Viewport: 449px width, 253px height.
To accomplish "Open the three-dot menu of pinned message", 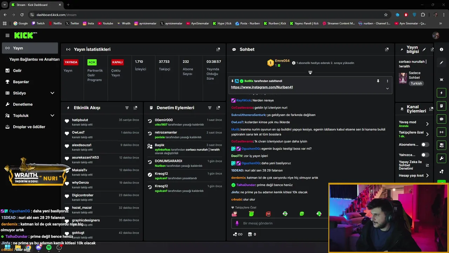I will [x=387, y=81].
